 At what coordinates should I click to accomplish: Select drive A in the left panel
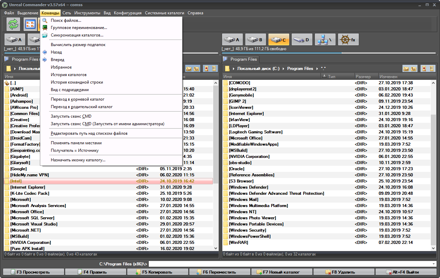(15, 40)
